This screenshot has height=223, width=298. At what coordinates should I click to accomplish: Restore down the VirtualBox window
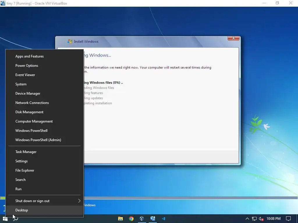pyautogui.click(x=277, y=3)
